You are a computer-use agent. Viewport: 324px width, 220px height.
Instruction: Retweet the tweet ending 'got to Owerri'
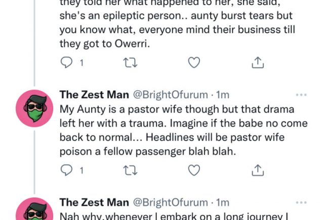(x=130, y=63)
